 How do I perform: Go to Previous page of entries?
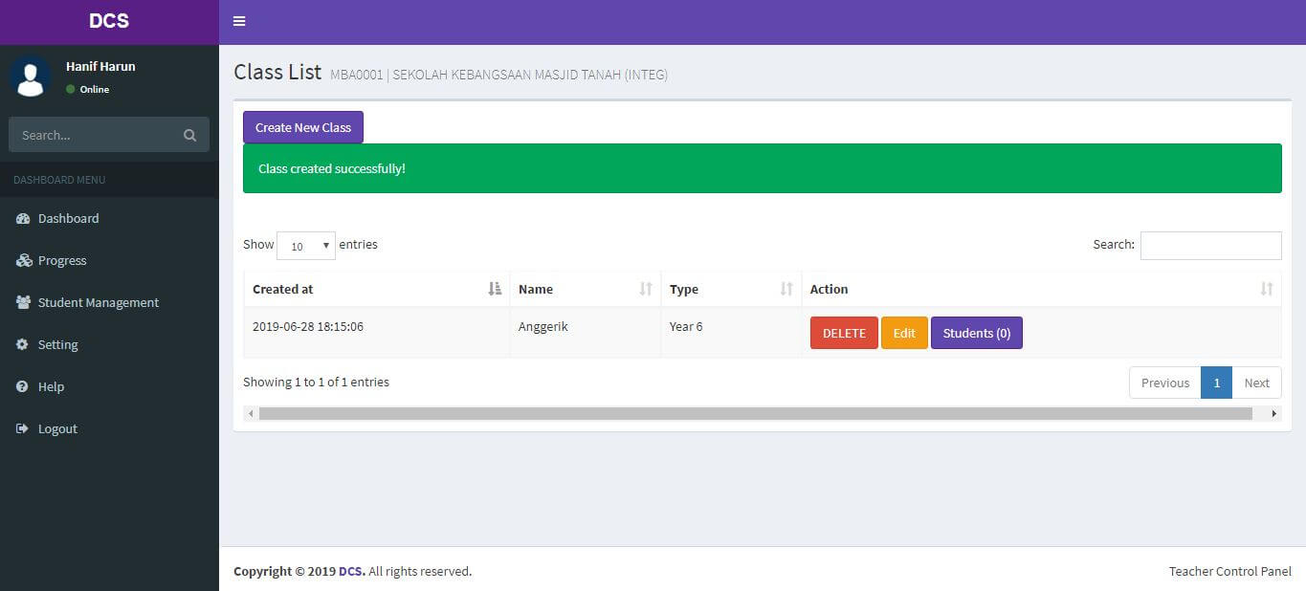[1165, 383]
